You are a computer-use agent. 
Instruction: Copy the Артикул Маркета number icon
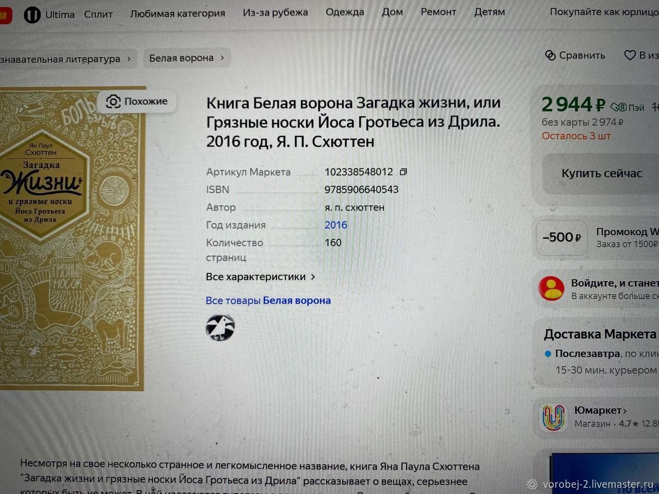click(x=403, y=172)
